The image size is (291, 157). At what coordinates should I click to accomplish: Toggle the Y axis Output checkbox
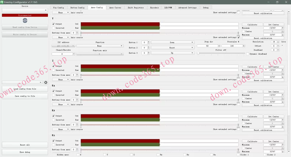coord(53,24)
